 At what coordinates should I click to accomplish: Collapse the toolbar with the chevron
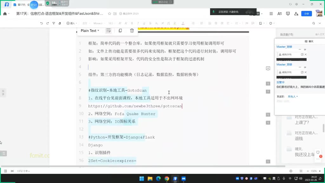(320, 23)
